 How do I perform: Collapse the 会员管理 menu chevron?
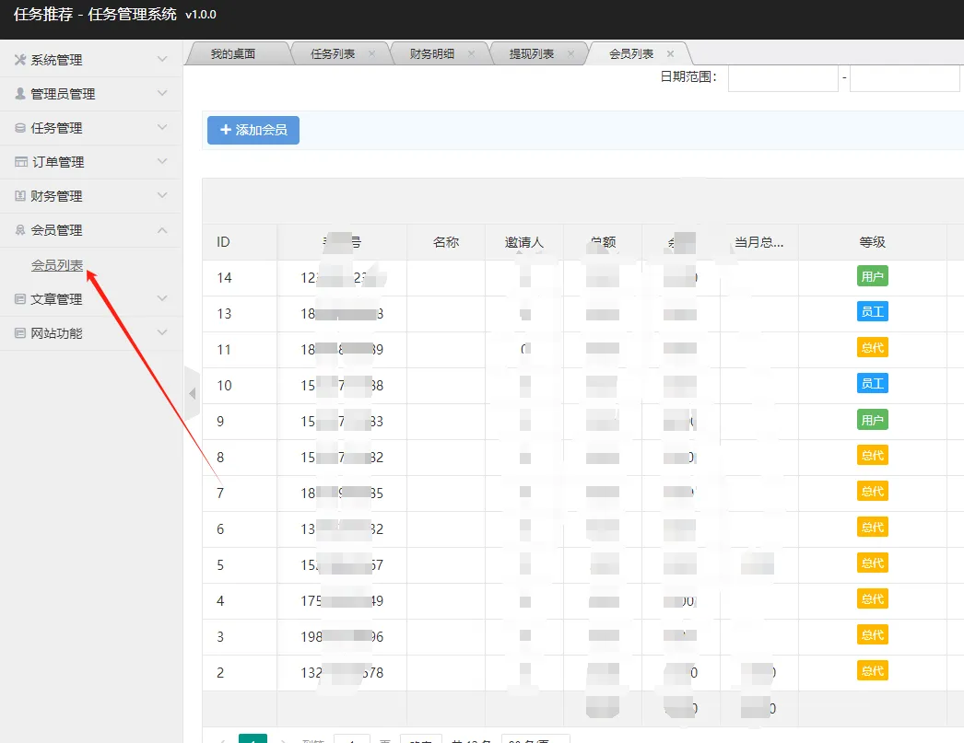(x=162, y=230)
